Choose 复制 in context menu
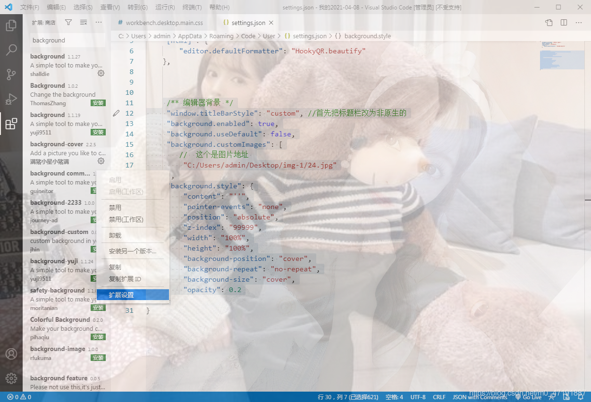The width and height of the screenshot is (591, 402). pyautogui.click(x=133, y=267)
